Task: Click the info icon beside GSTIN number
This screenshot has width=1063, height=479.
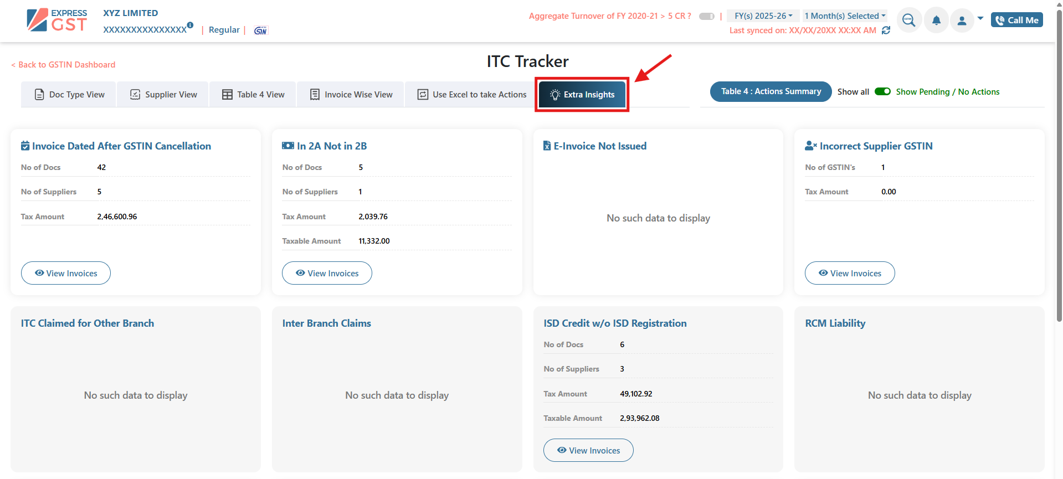Action: (x=190, y=25)
